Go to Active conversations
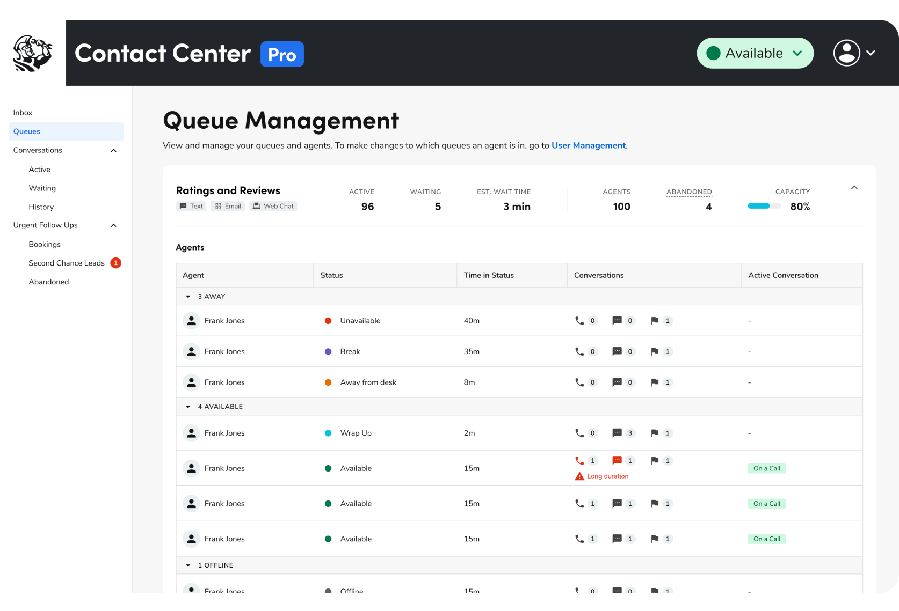Image resolution: width=899 pixels, height=611 pixels. [x=40, y=170]
